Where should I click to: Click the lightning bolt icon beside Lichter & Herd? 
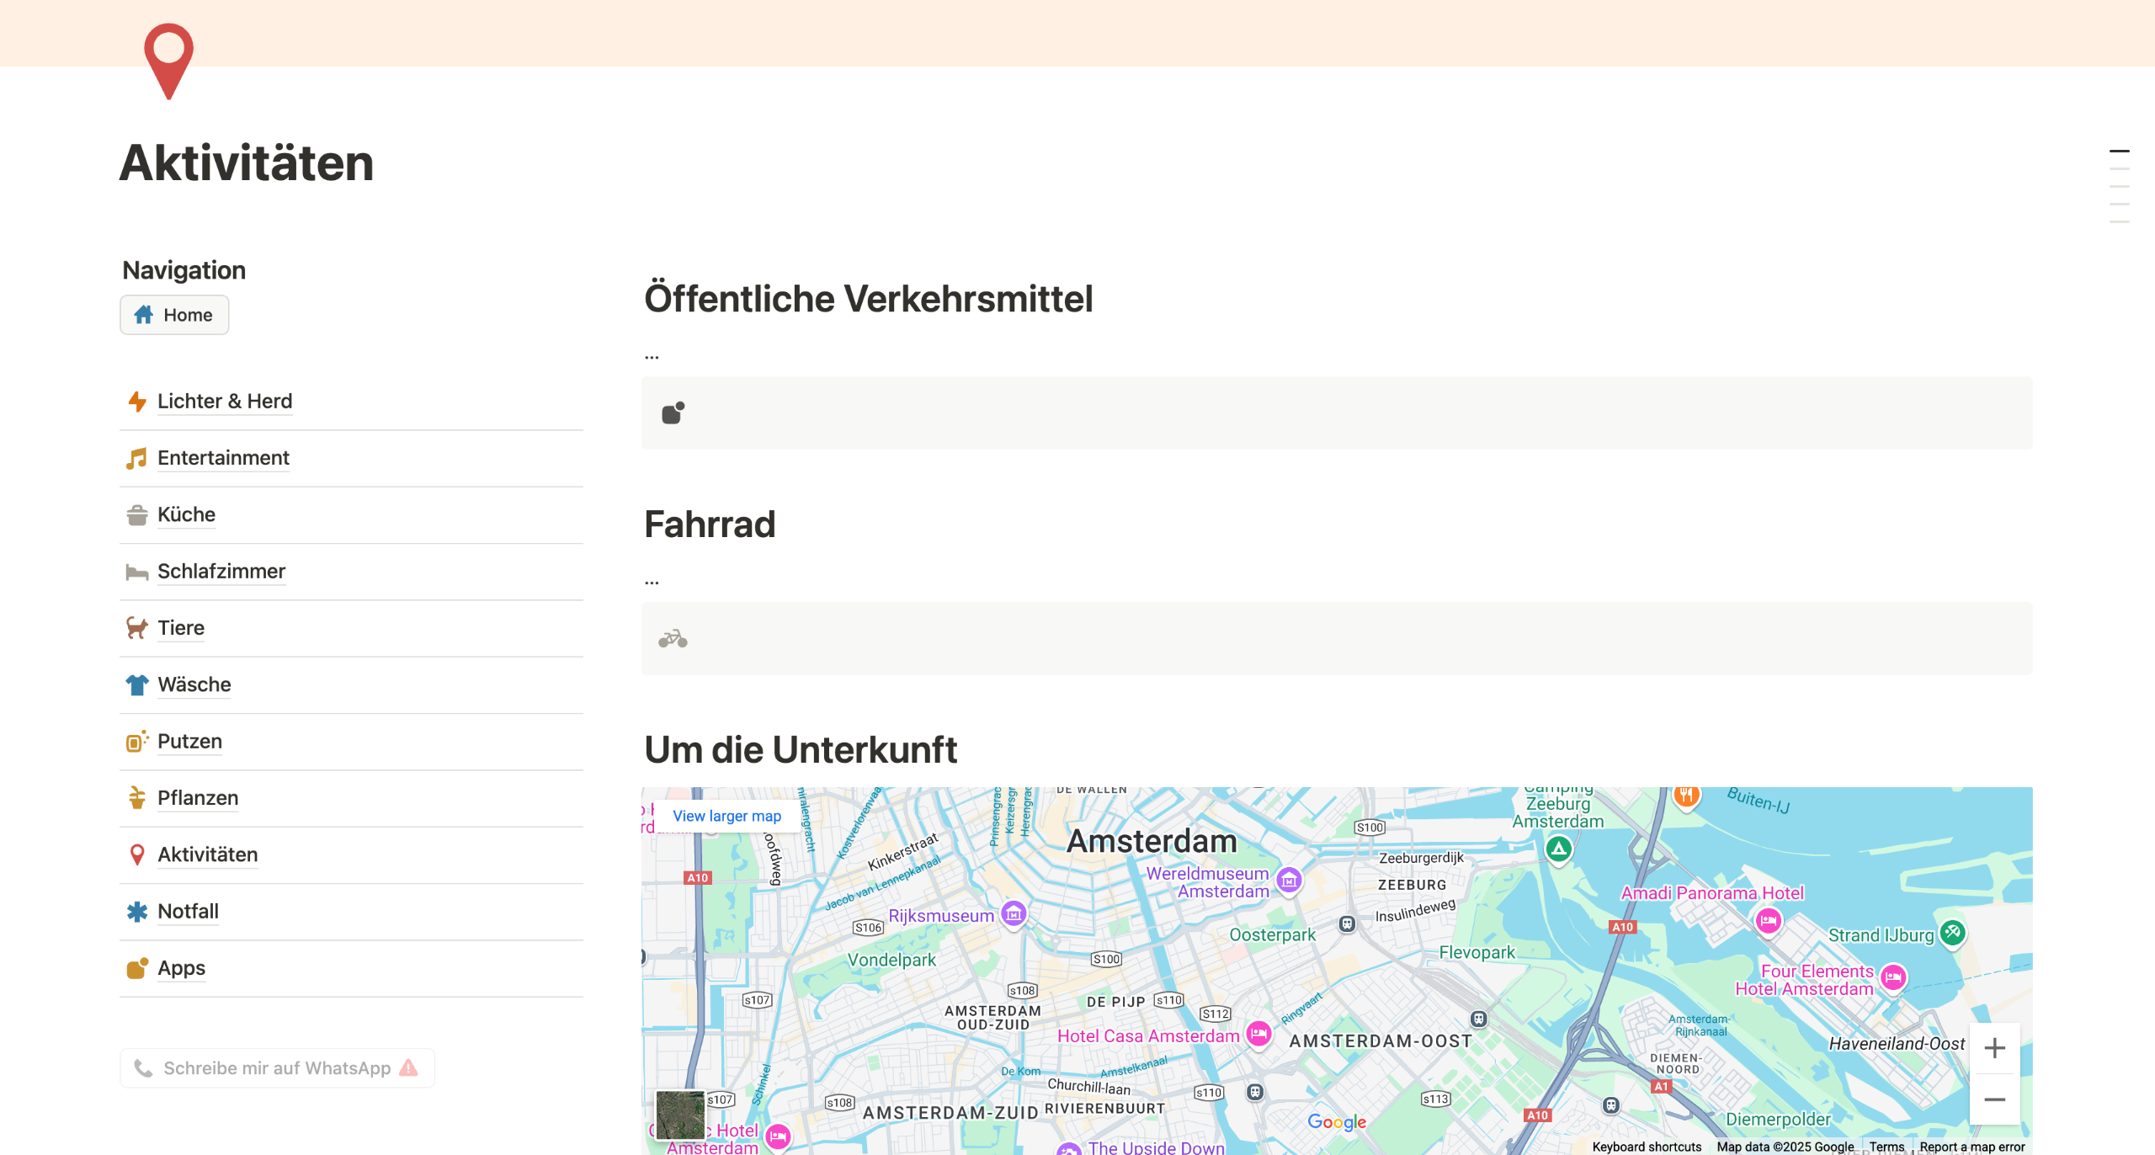[136, 402]
